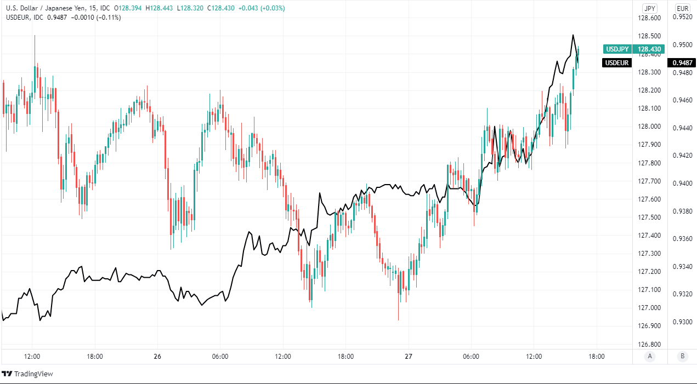The width and height of the screenshot is (697, 384).
Task: Click the 0.9300 level on EUR price scale
Action: [682, 322]
